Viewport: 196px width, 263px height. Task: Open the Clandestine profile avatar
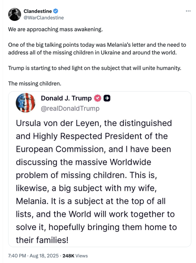tap(14, 14)
